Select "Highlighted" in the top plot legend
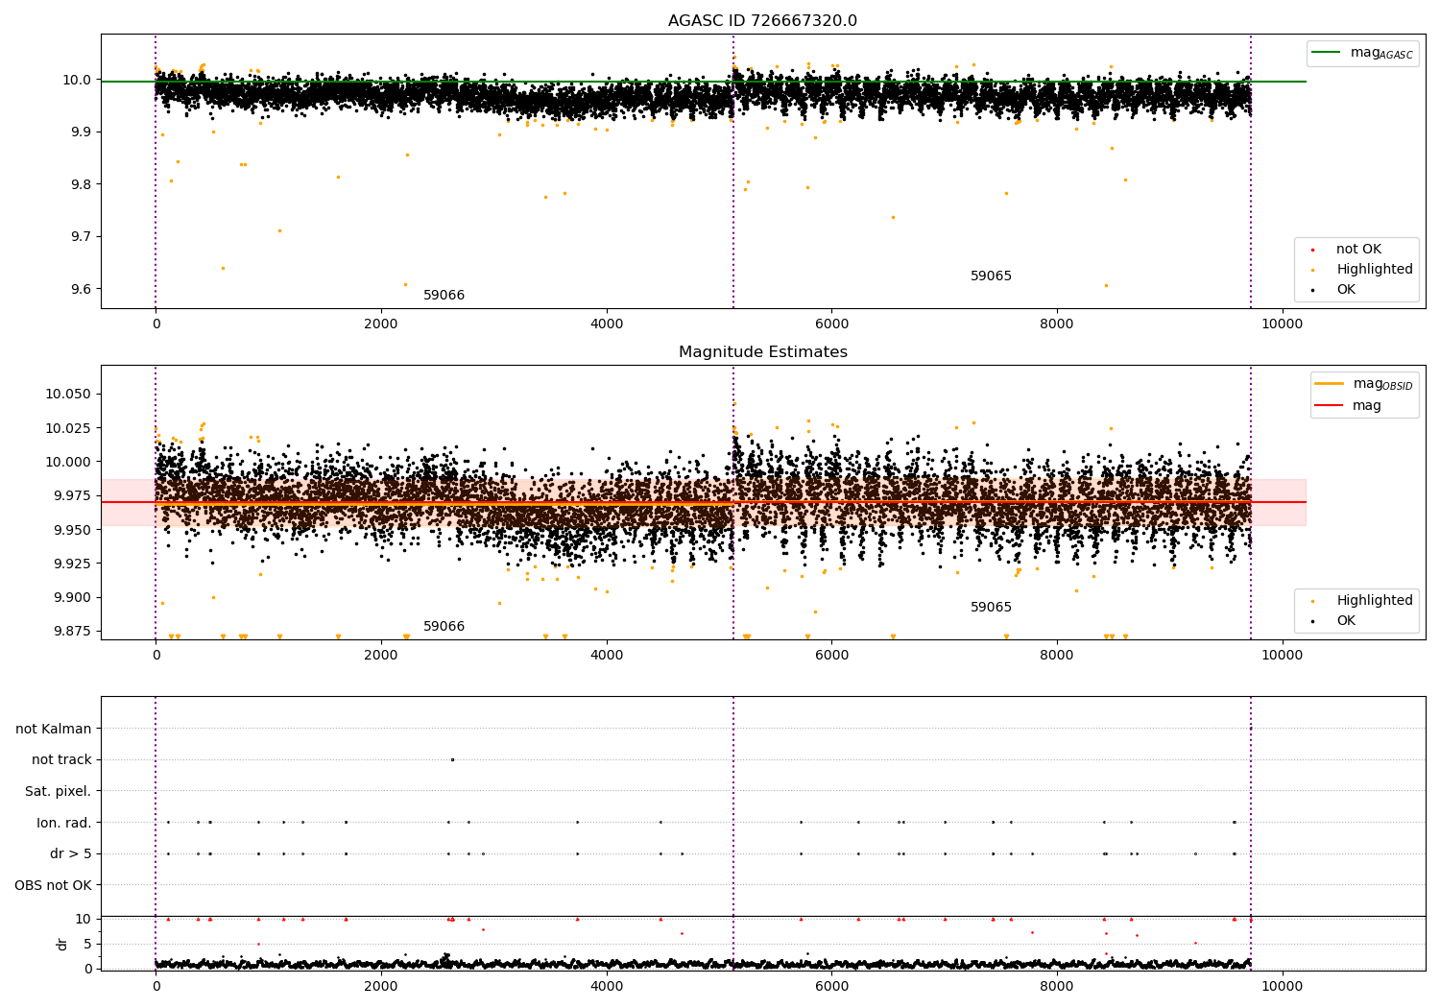1440x1008 pixels. [x=1374, y=270]
